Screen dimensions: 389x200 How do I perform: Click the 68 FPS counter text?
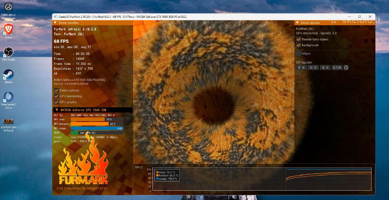[x=61, y=41]
